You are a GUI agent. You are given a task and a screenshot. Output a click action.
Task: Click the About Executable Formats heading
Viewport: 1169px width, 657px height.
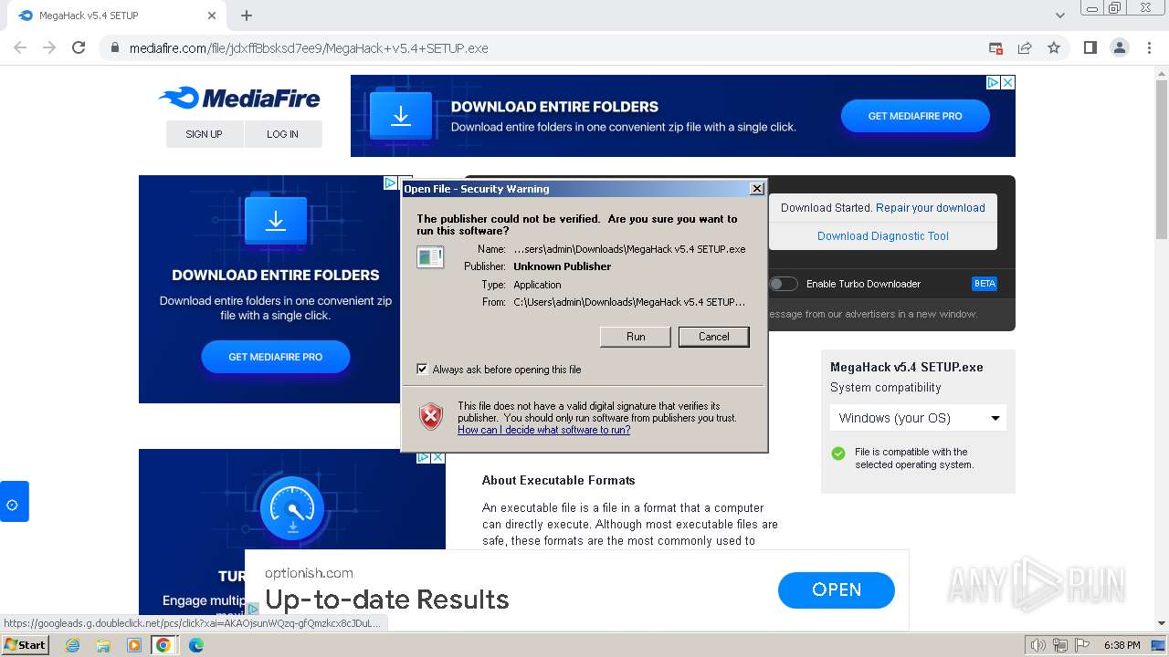[x=559, y=480]
